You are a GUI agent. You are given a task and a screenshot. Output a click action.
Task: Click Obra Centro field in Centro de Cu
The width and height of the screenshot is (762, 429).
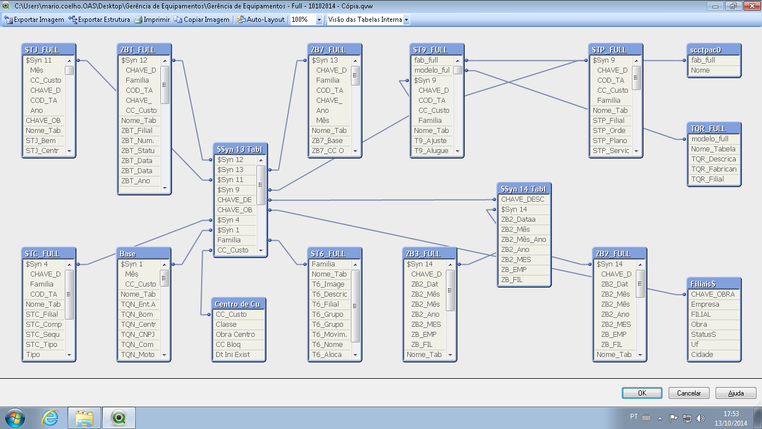coord(239,335)
